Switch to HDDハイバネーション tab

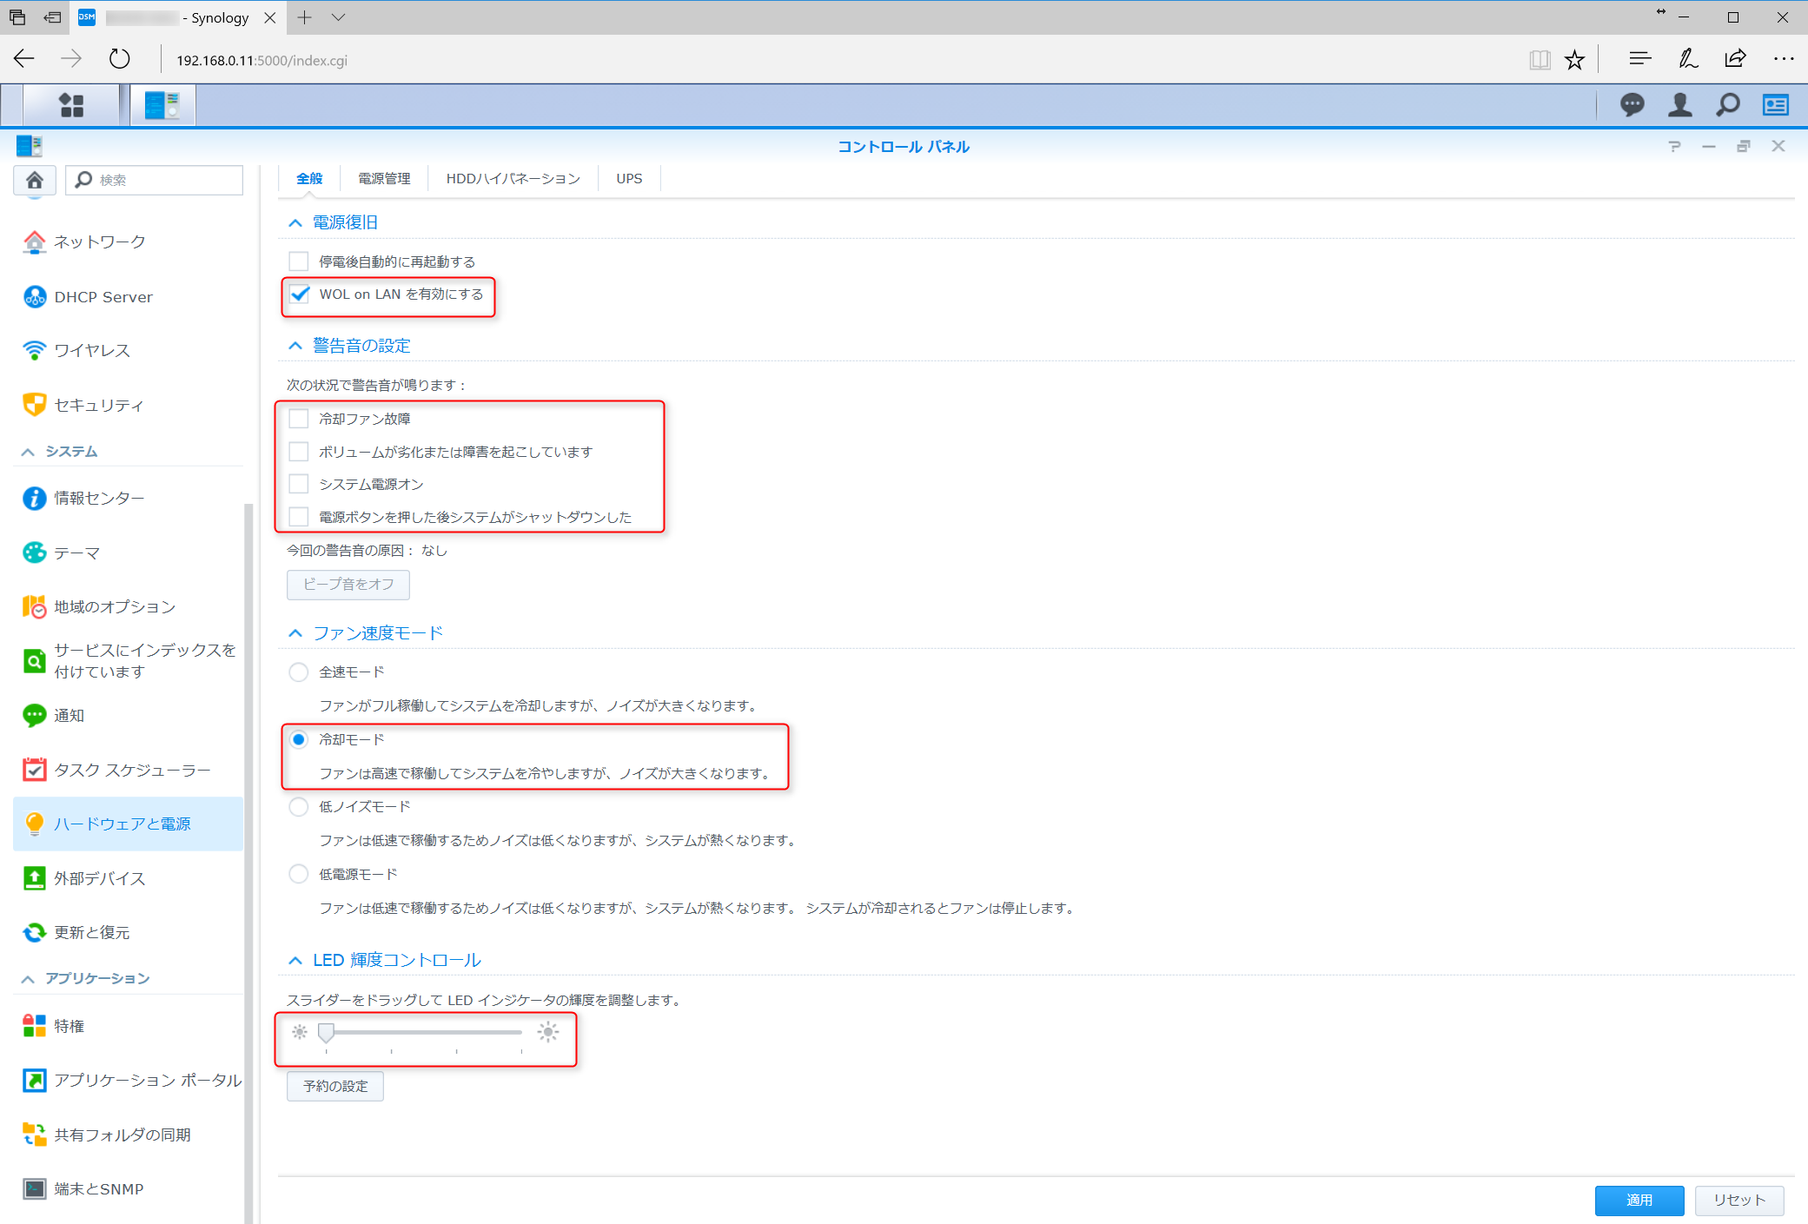(513, 178)
